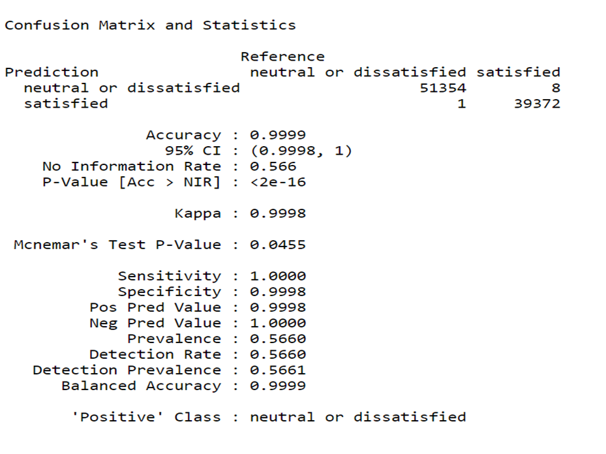The image size is (606, 454).
Task: Select the count 39372 in the matrix
Action: click(536, 104)
